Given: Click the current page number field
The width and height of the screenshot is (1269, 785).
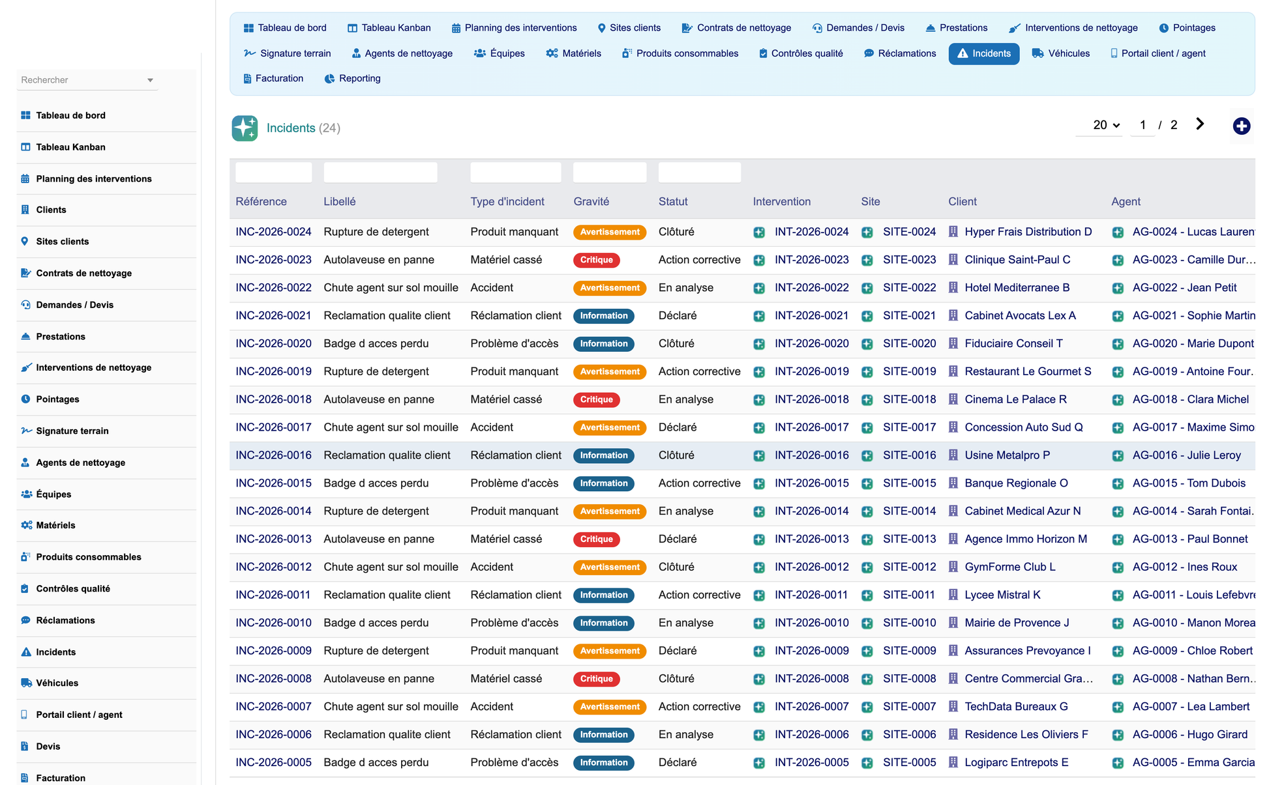Looking at the screenshot, I should (1142, 125).
